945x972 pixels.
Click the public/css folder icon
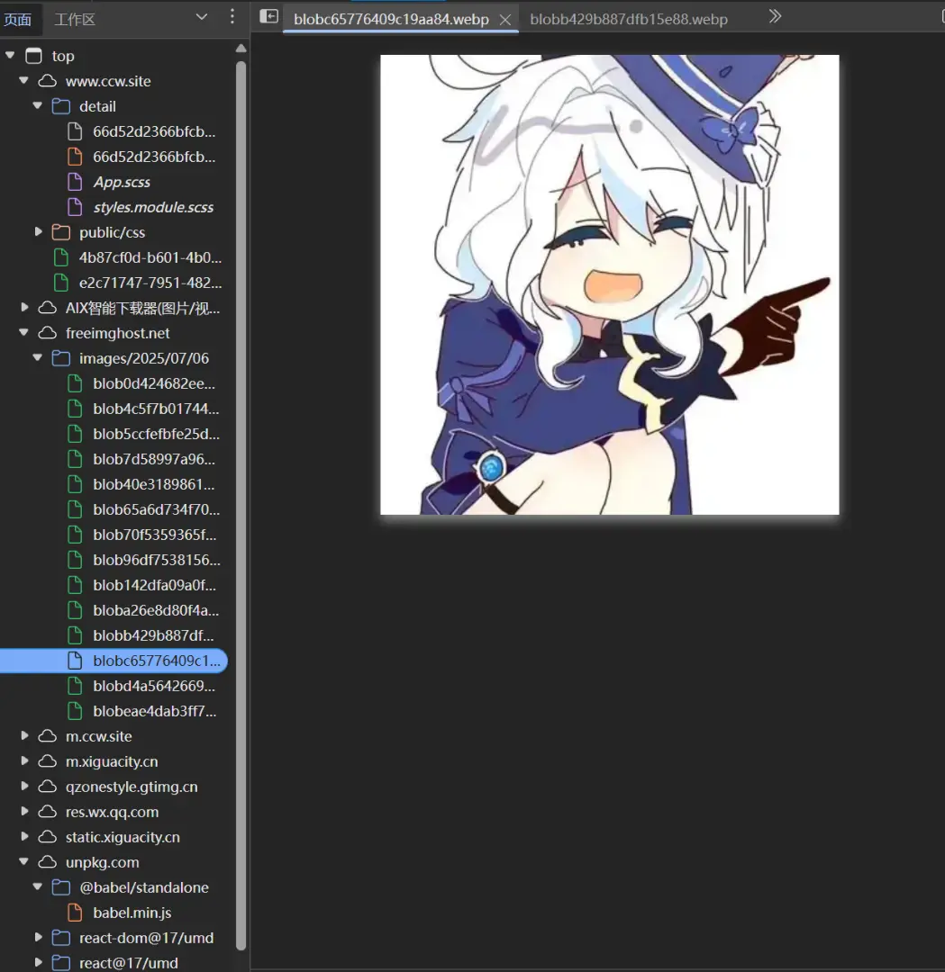click(60, 232)
